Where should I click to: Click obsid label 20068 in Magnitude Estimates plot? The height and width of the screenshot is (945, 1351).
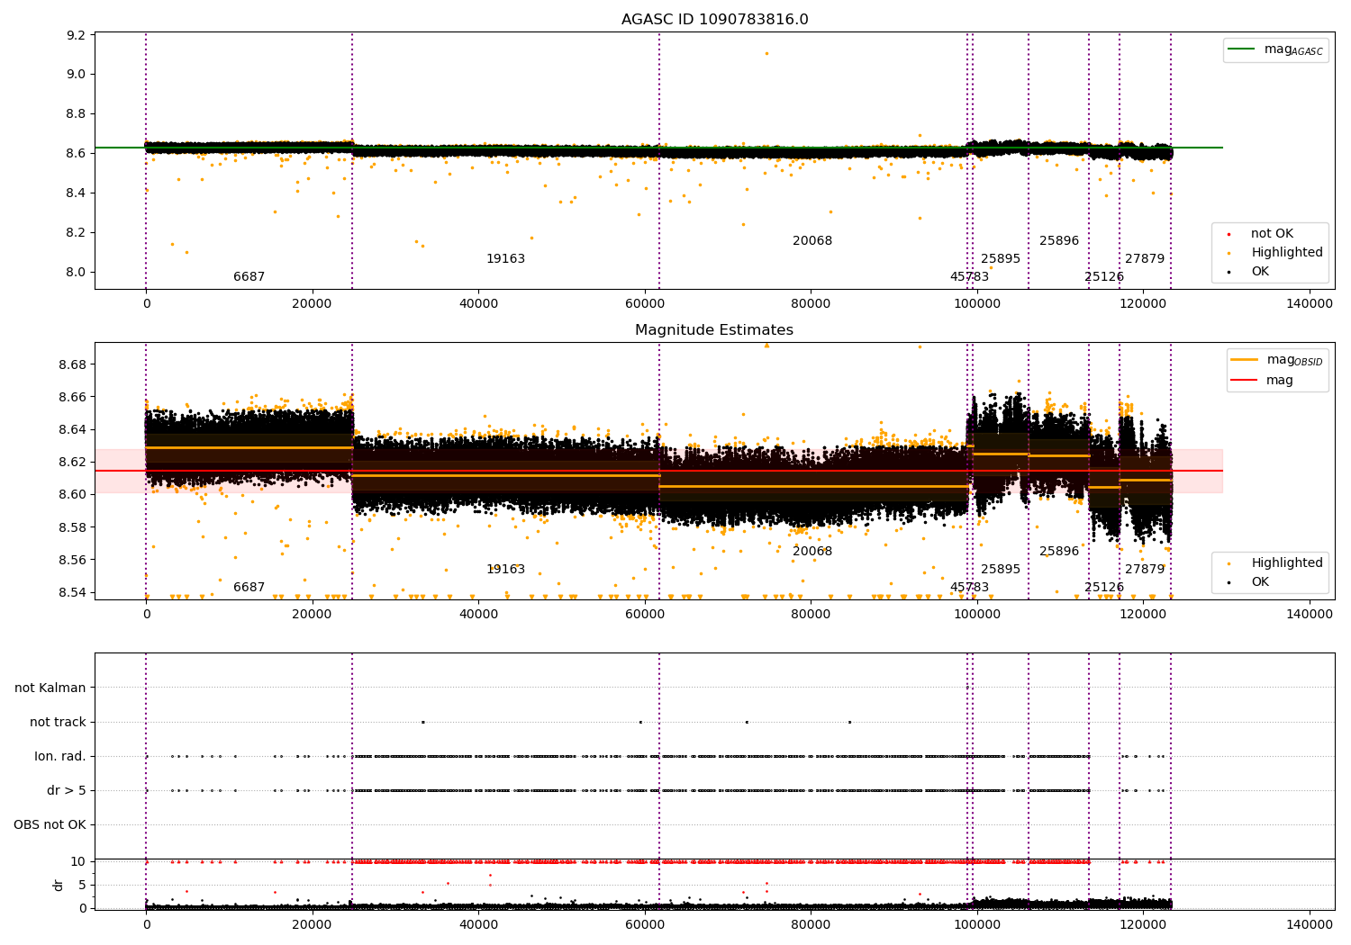tap(812, 552)
